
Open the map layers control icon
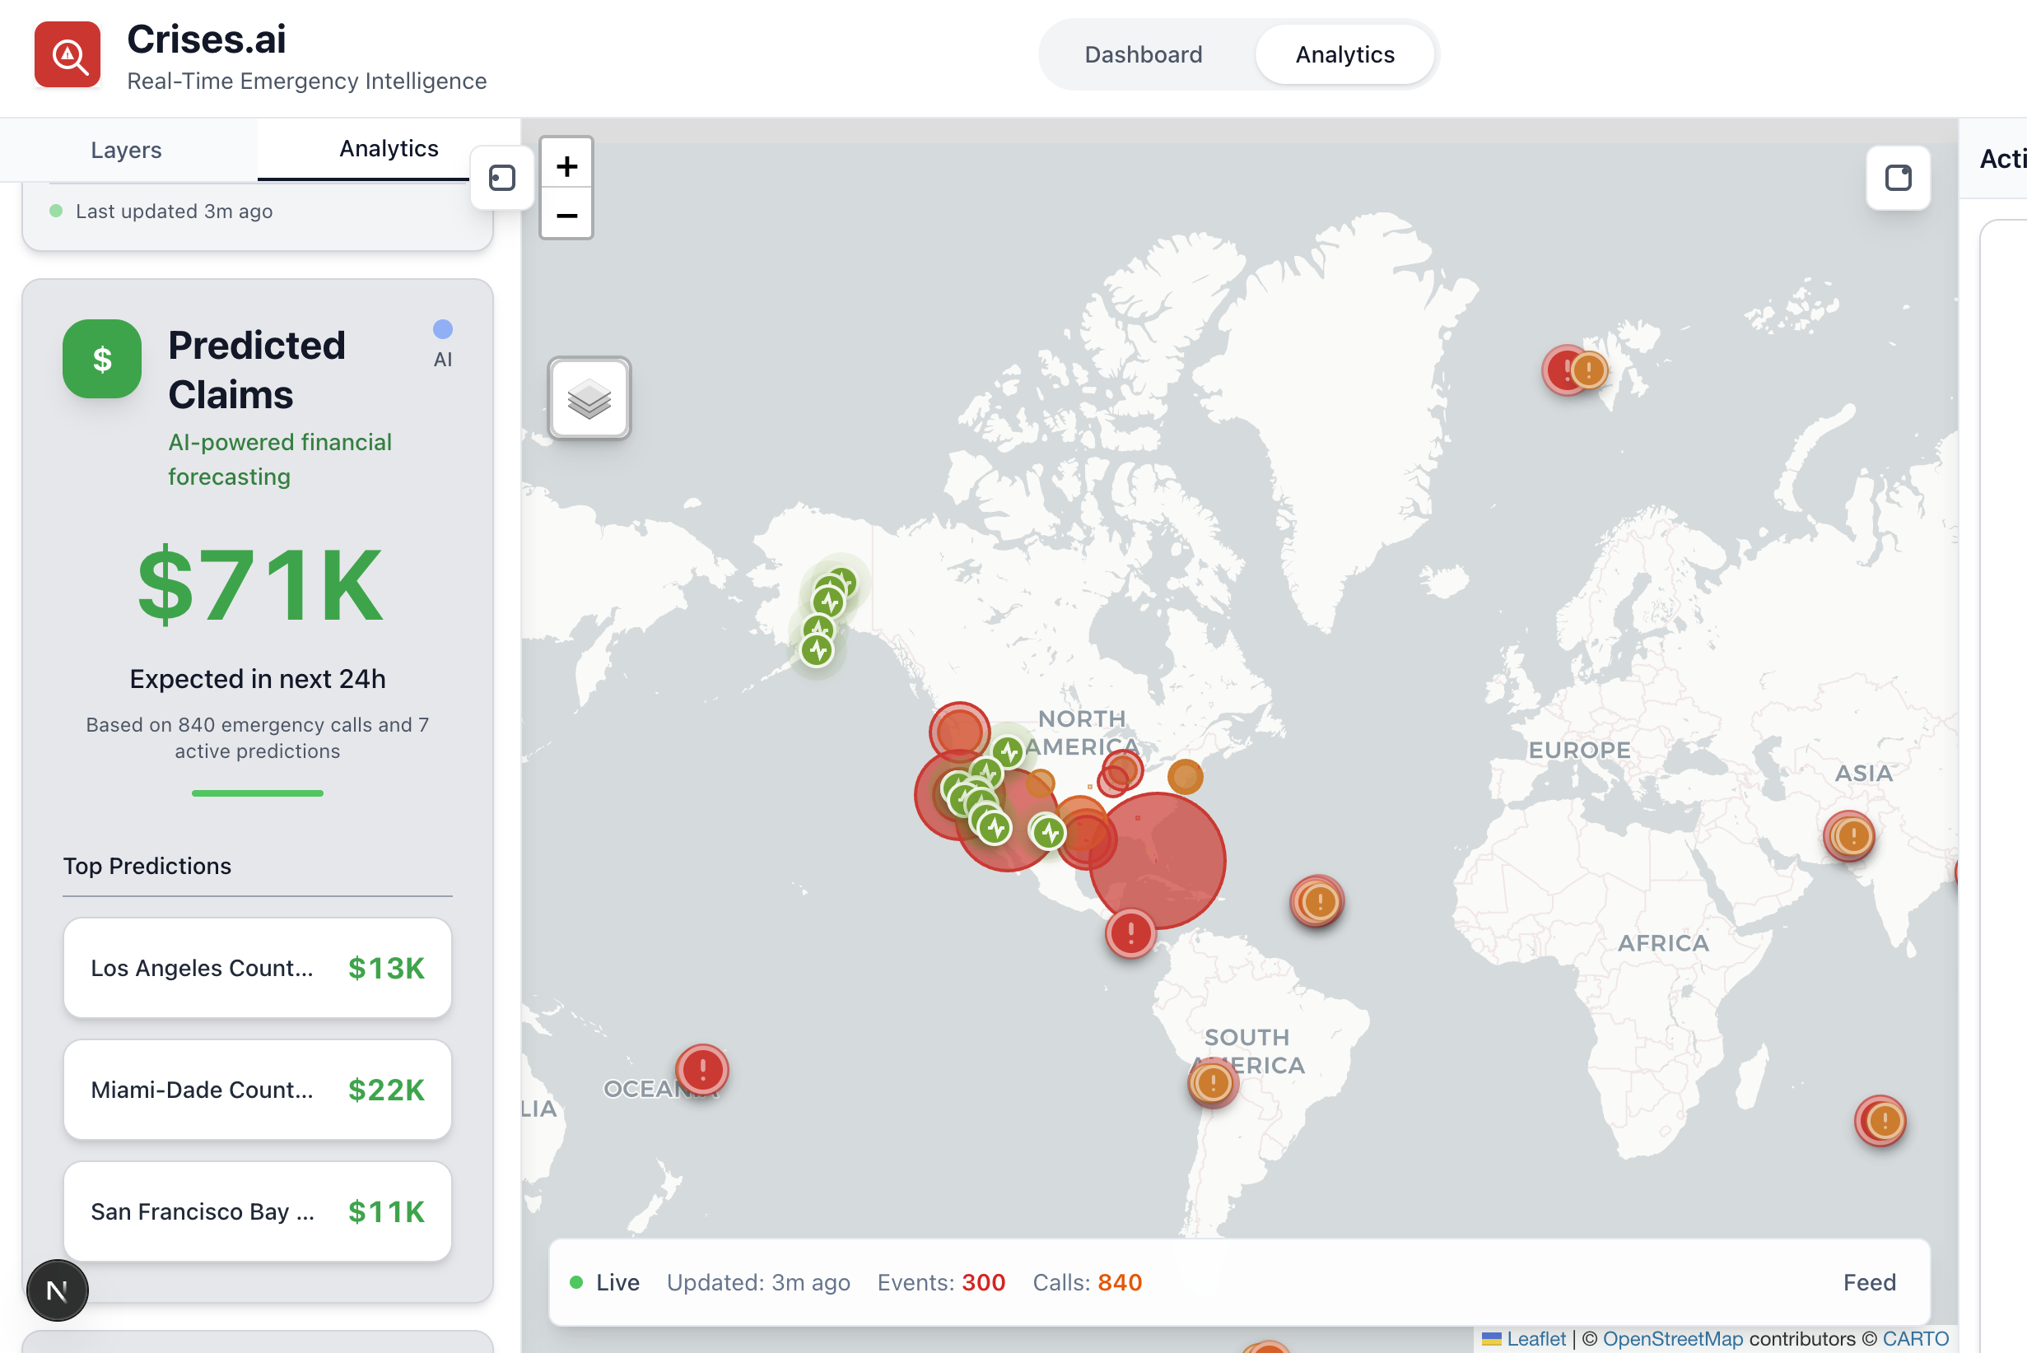point(589,398)
